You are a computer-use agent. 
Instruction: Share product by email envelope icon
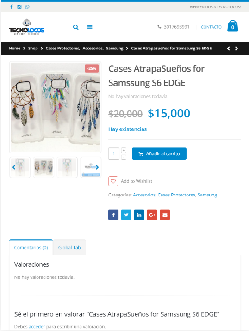(165, 215)
